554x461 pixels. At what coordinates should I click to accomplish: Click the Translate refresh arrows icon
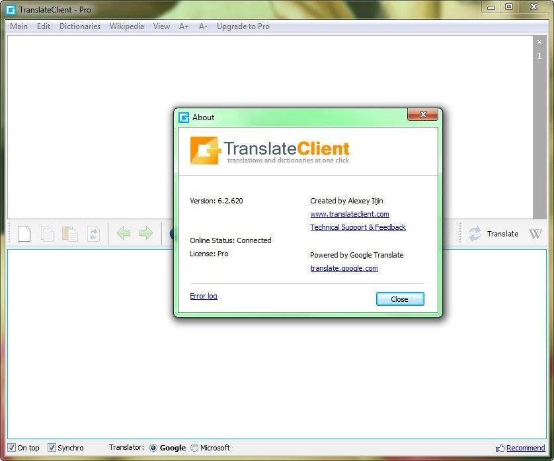pos(475,234)
